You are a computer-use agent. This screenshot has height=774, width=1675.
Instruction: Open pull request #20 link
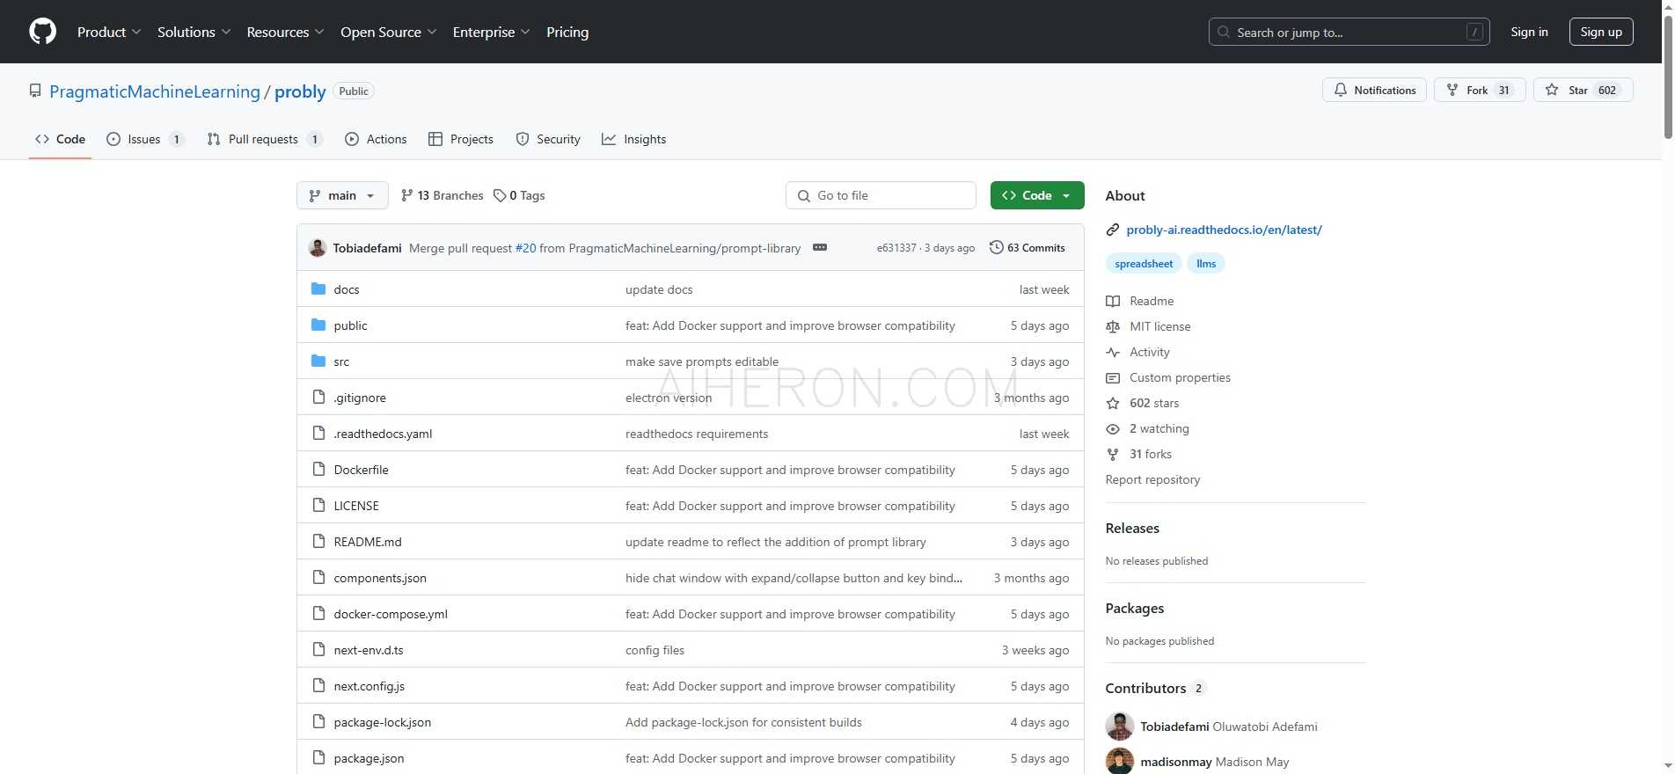525,248
